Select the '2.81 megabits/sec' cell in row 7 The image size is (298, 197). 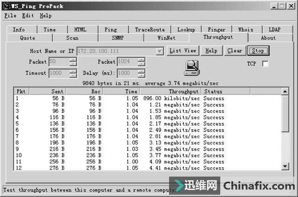(x=175, y=136)
